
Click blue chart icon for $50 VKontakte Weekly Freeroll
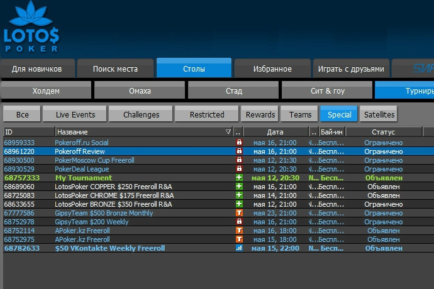[x=239, y=248]
